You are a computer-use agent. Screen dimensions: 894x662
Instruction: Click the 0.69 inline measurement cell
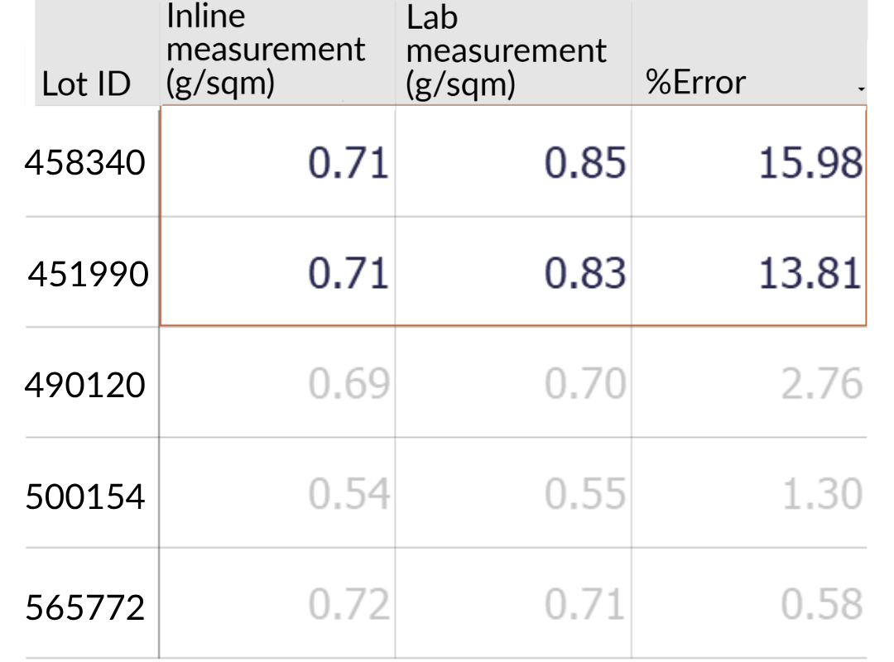[x=348, y=385]
